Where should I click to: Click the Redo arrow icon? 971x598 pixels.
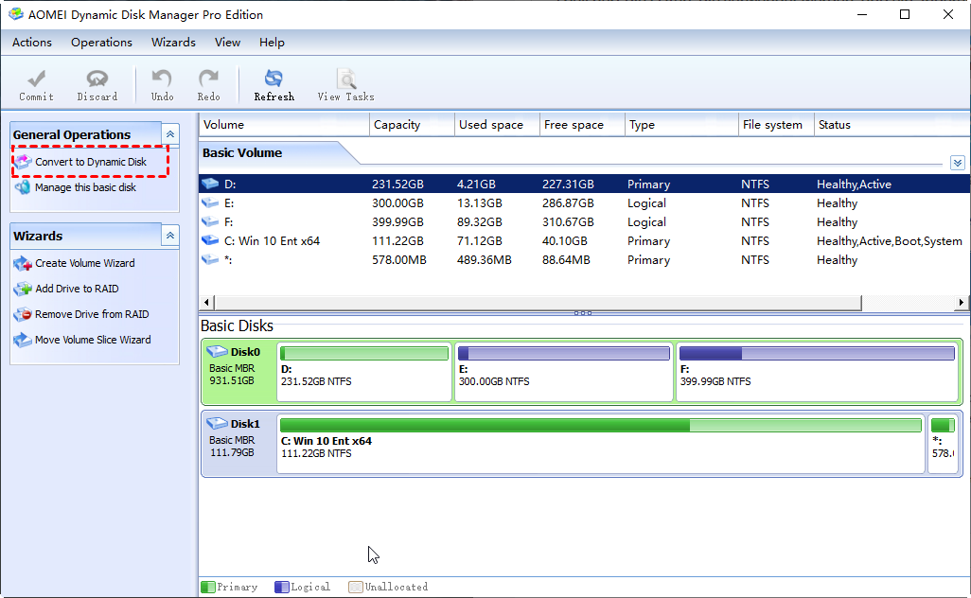(208, 79)
